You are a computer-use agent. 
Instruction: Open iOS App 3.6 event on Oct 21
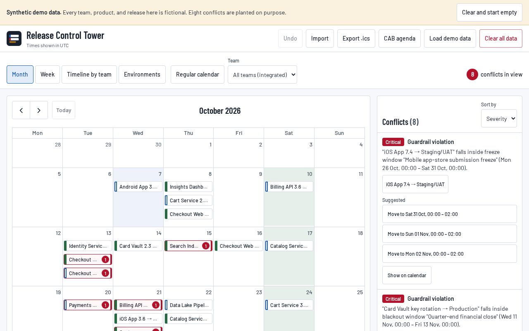[138, 319]
